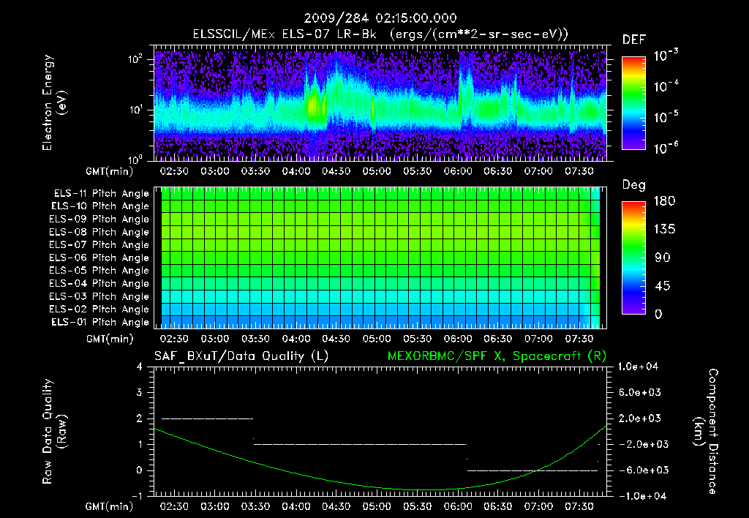The width and height of the screenshot is (749, 518).
Task: Click the ELS-11 Pitch Angle row label
Action: click(x=101, y=194)
